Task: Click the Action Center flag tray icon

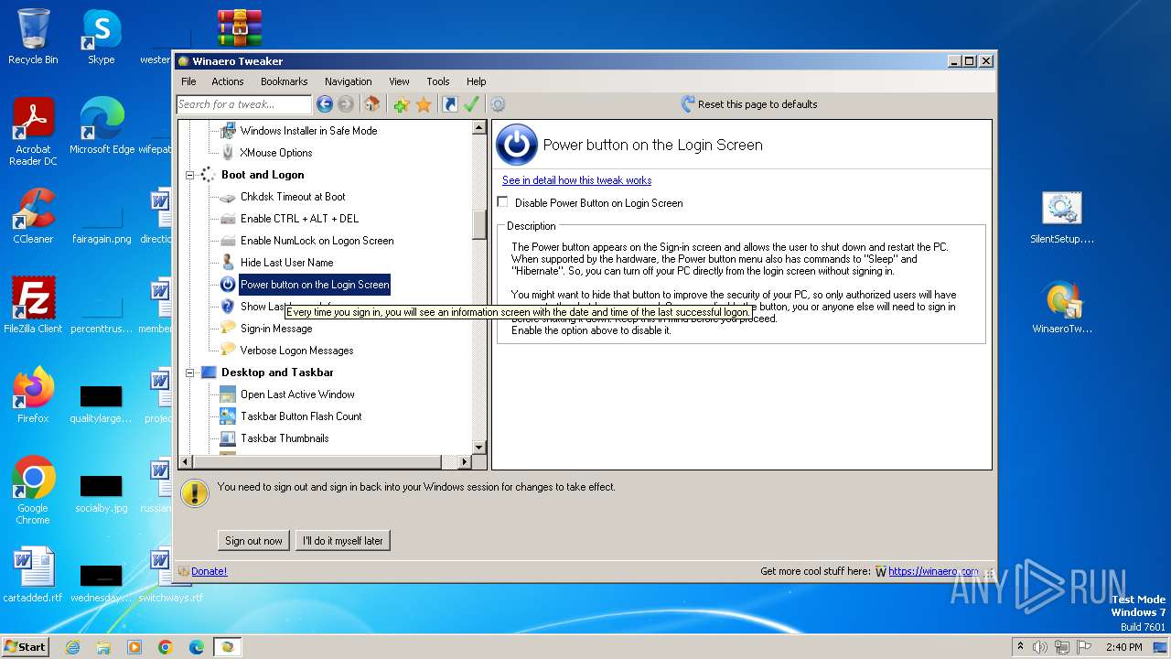Action: [1084, 647]
